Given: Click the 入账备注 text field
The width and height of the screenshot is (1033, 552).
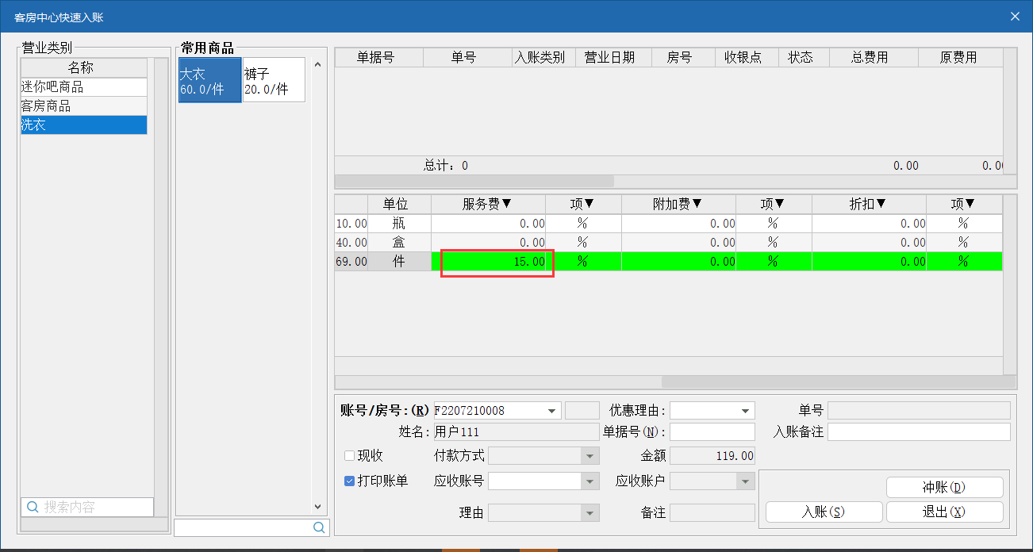Looking at the screenshot, I should pyautogui.click(x=918, y=432).
